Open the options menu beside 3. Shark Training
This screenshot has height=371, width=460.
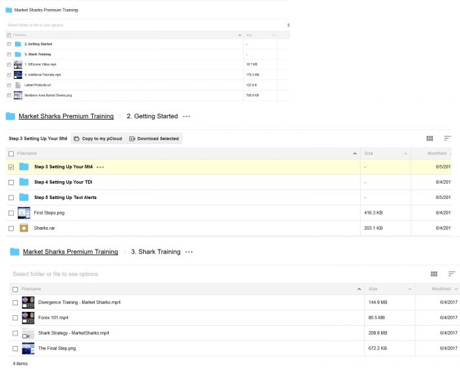189,251
